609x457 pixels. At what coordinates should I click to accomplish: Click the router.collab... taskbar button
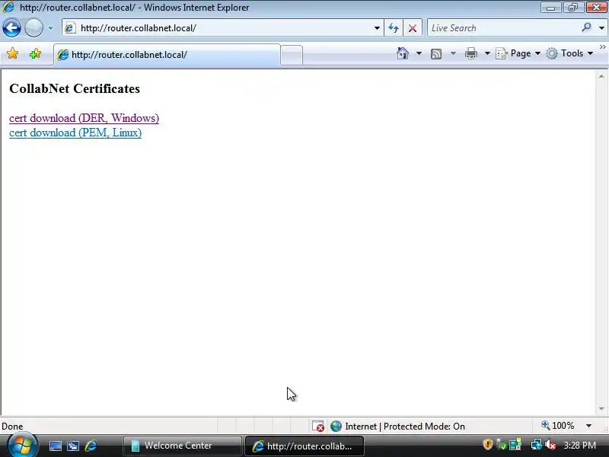(304, 446)
